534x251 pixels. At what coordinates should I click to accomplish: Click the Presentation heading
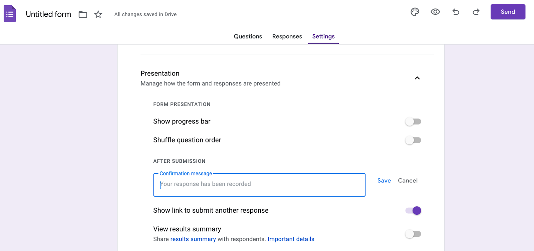click(160, 73)
